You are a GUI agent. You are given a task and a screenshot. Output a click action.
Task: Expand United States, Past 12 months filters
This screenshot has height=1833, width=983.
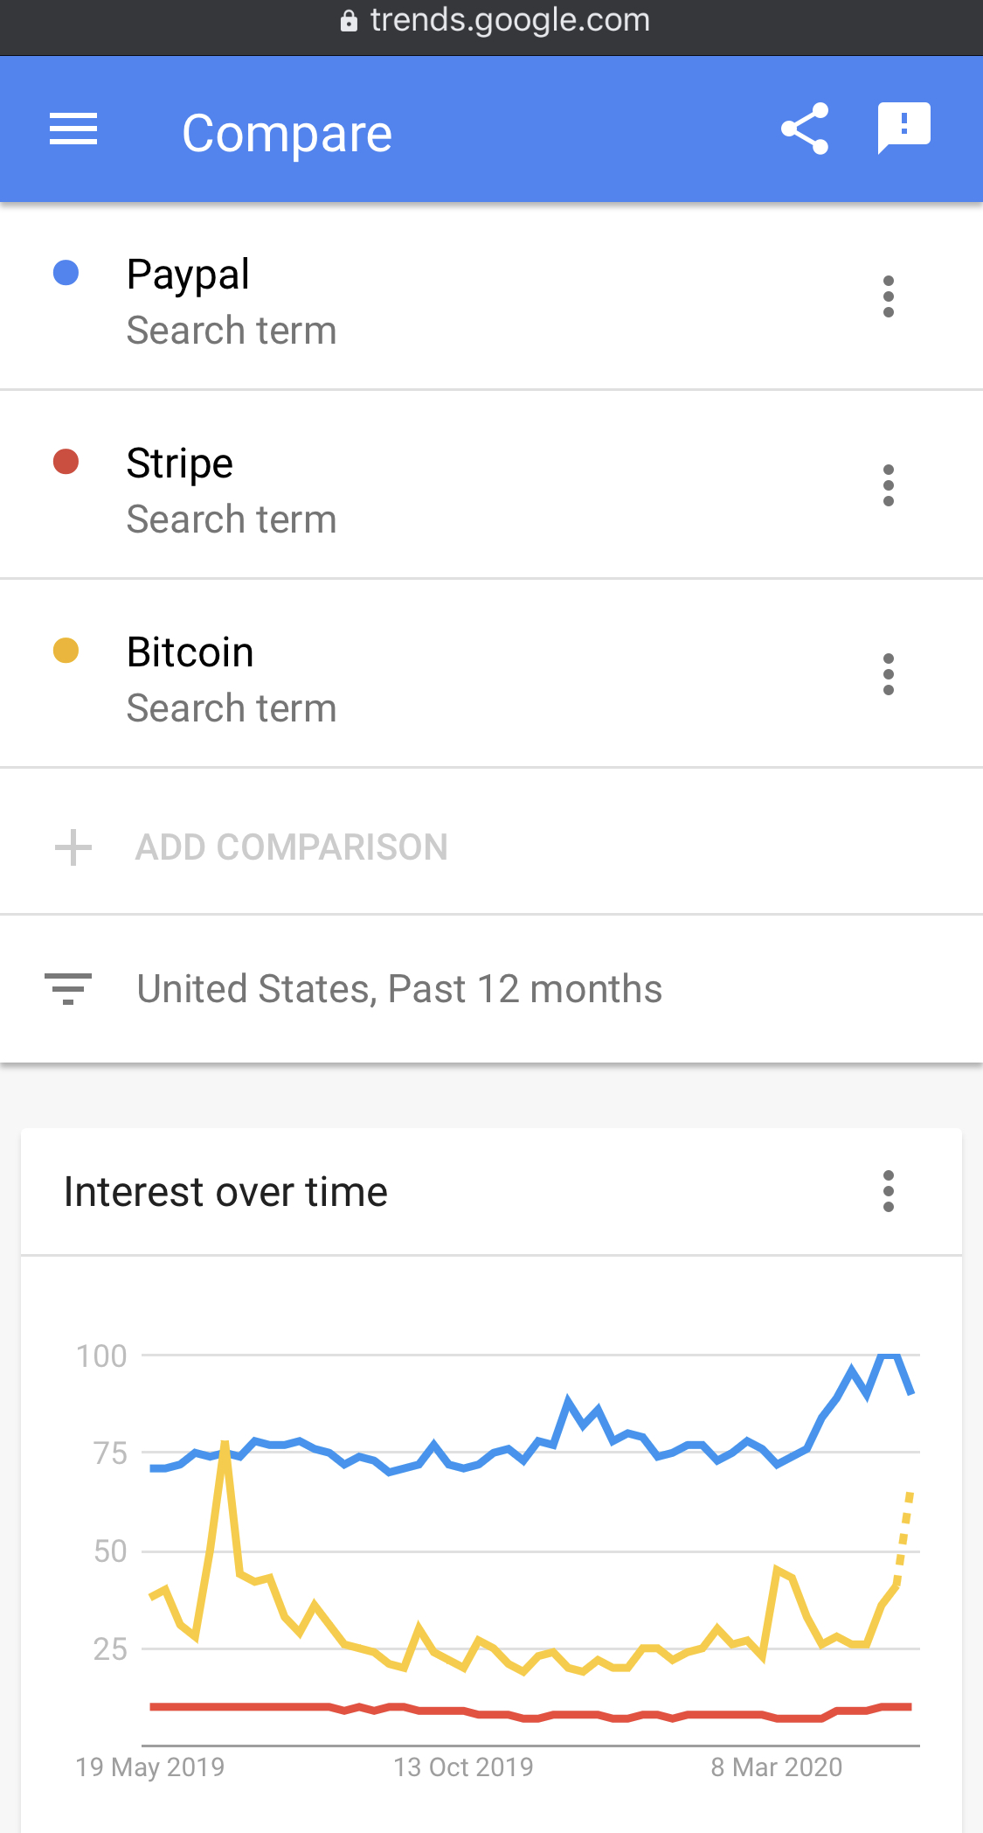click(491, 989)
